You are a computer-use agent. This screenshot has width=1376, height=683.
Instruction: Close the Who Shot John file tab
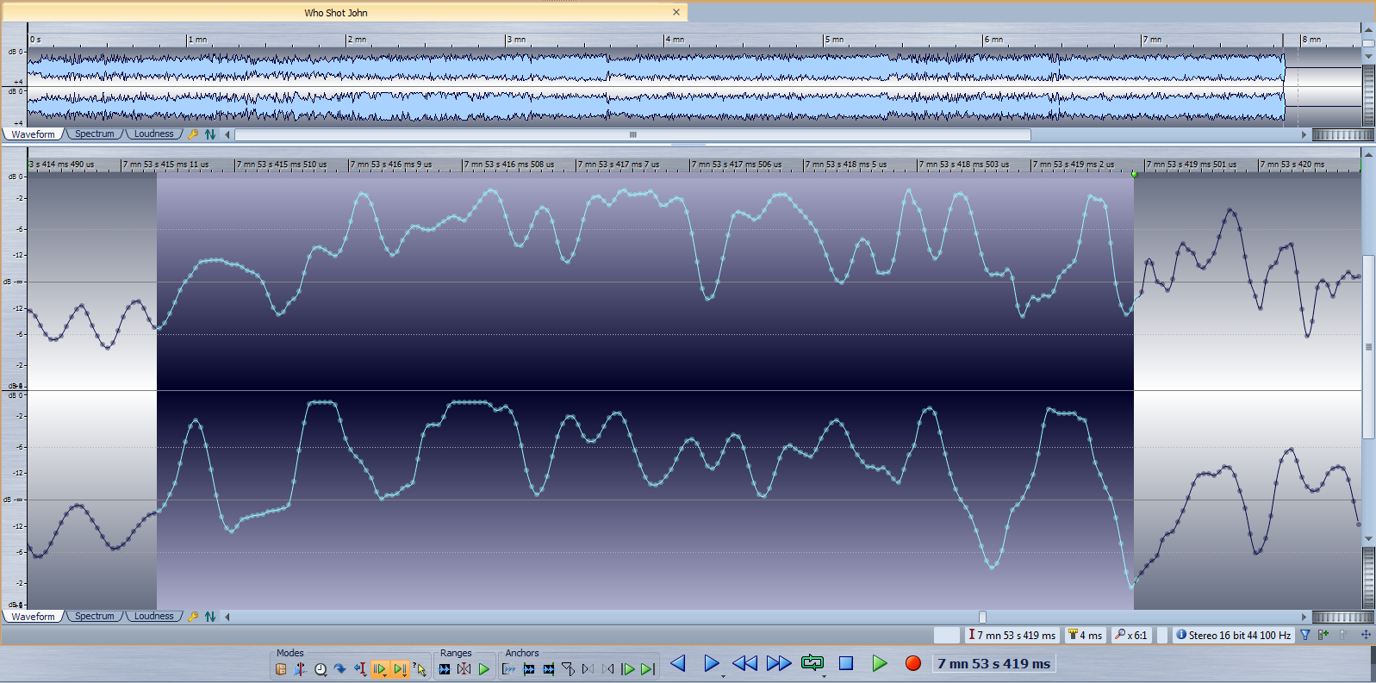click(x=676, y=12)
